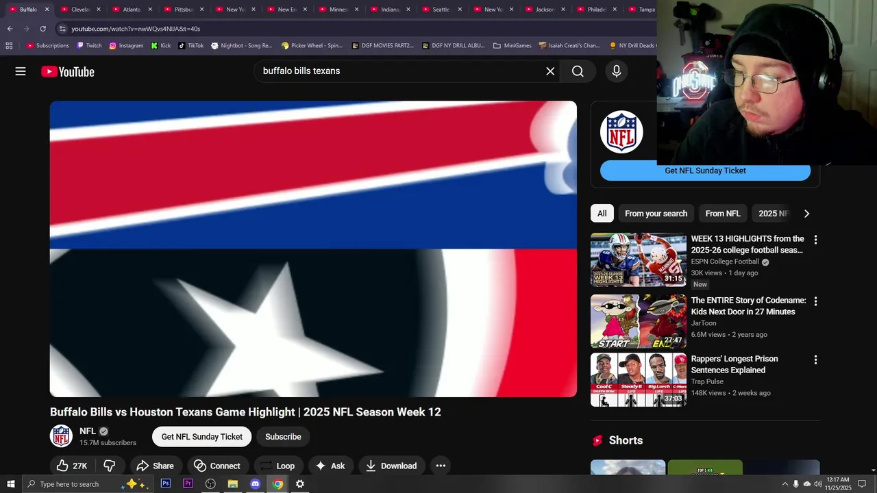Click the Windows taskbar search box

tap(87, 483)
